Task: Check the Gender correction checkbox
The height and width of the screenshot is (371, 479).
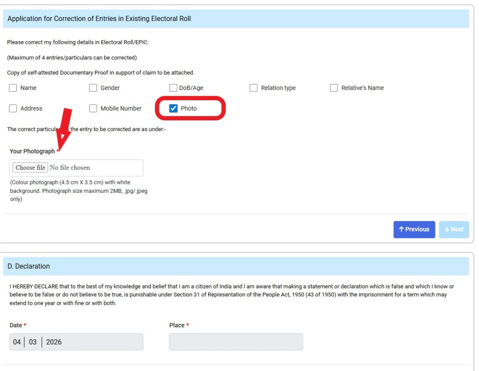Action: (x=93, y=88)
